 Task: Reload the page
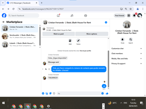13,9
